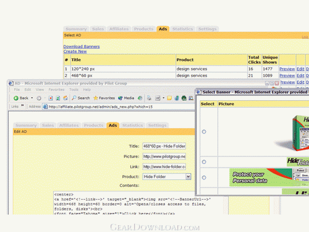Open the Back button history dropdown arrow
The image size is (309, 232).
click(32, 98)
